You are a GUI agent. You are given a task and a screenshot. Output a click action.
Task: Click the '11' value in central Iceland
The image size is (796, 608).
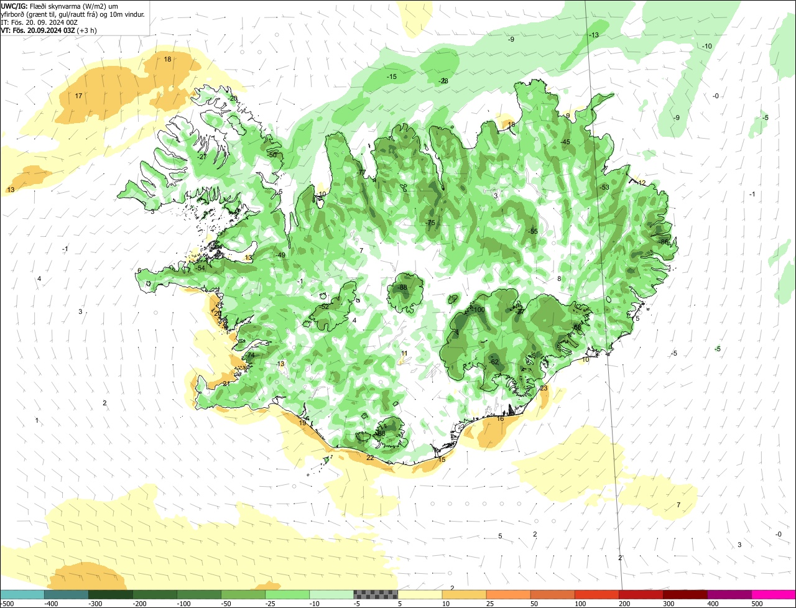coord(404,353)
